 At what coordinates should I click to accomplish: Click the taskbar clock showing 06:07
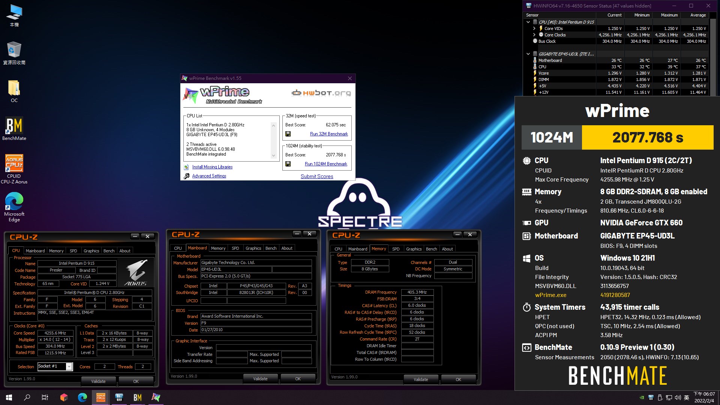[704, 397]
